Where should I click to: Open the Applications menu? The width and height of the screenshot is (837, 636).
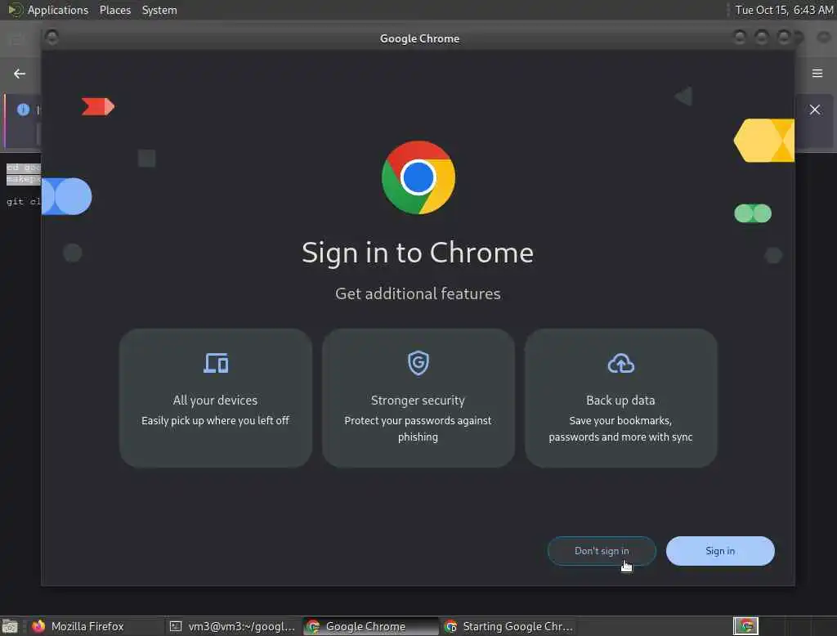[x=58, y=10]
